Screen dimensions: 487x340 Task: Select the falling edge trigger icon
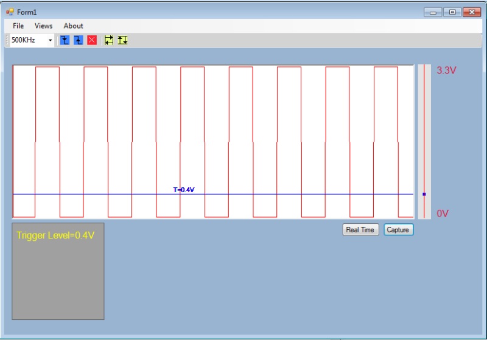[x=65, y=40]
